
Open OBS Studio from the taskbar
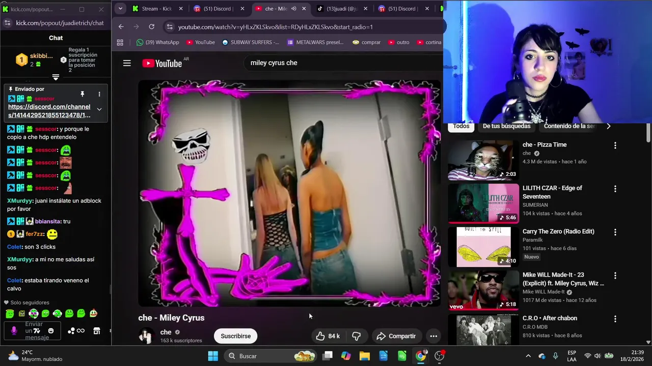pos(440,356)
